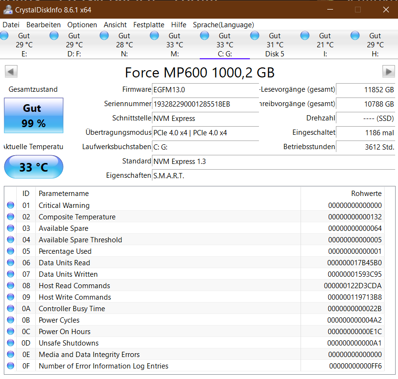Click the 33 °C temperature button
The image size is (398, 379).
coord(33,167)
